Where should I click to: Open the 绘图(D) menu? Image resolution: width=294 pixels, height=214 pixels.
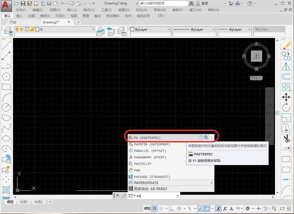[x=124, y=10]
